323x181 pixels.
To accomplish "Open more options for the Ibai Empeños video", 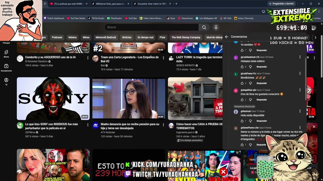I will tap(163, 58).
